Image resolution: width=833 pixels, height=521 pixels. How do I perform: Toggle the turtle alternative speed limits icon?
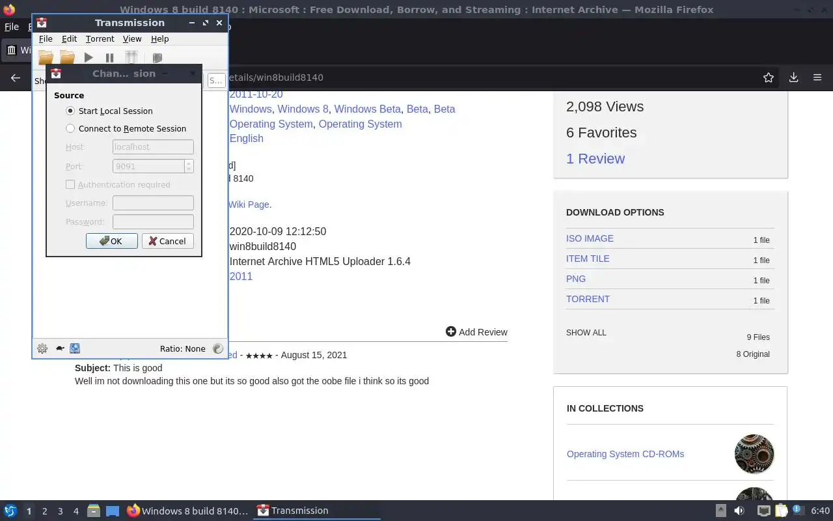point(59,348)
